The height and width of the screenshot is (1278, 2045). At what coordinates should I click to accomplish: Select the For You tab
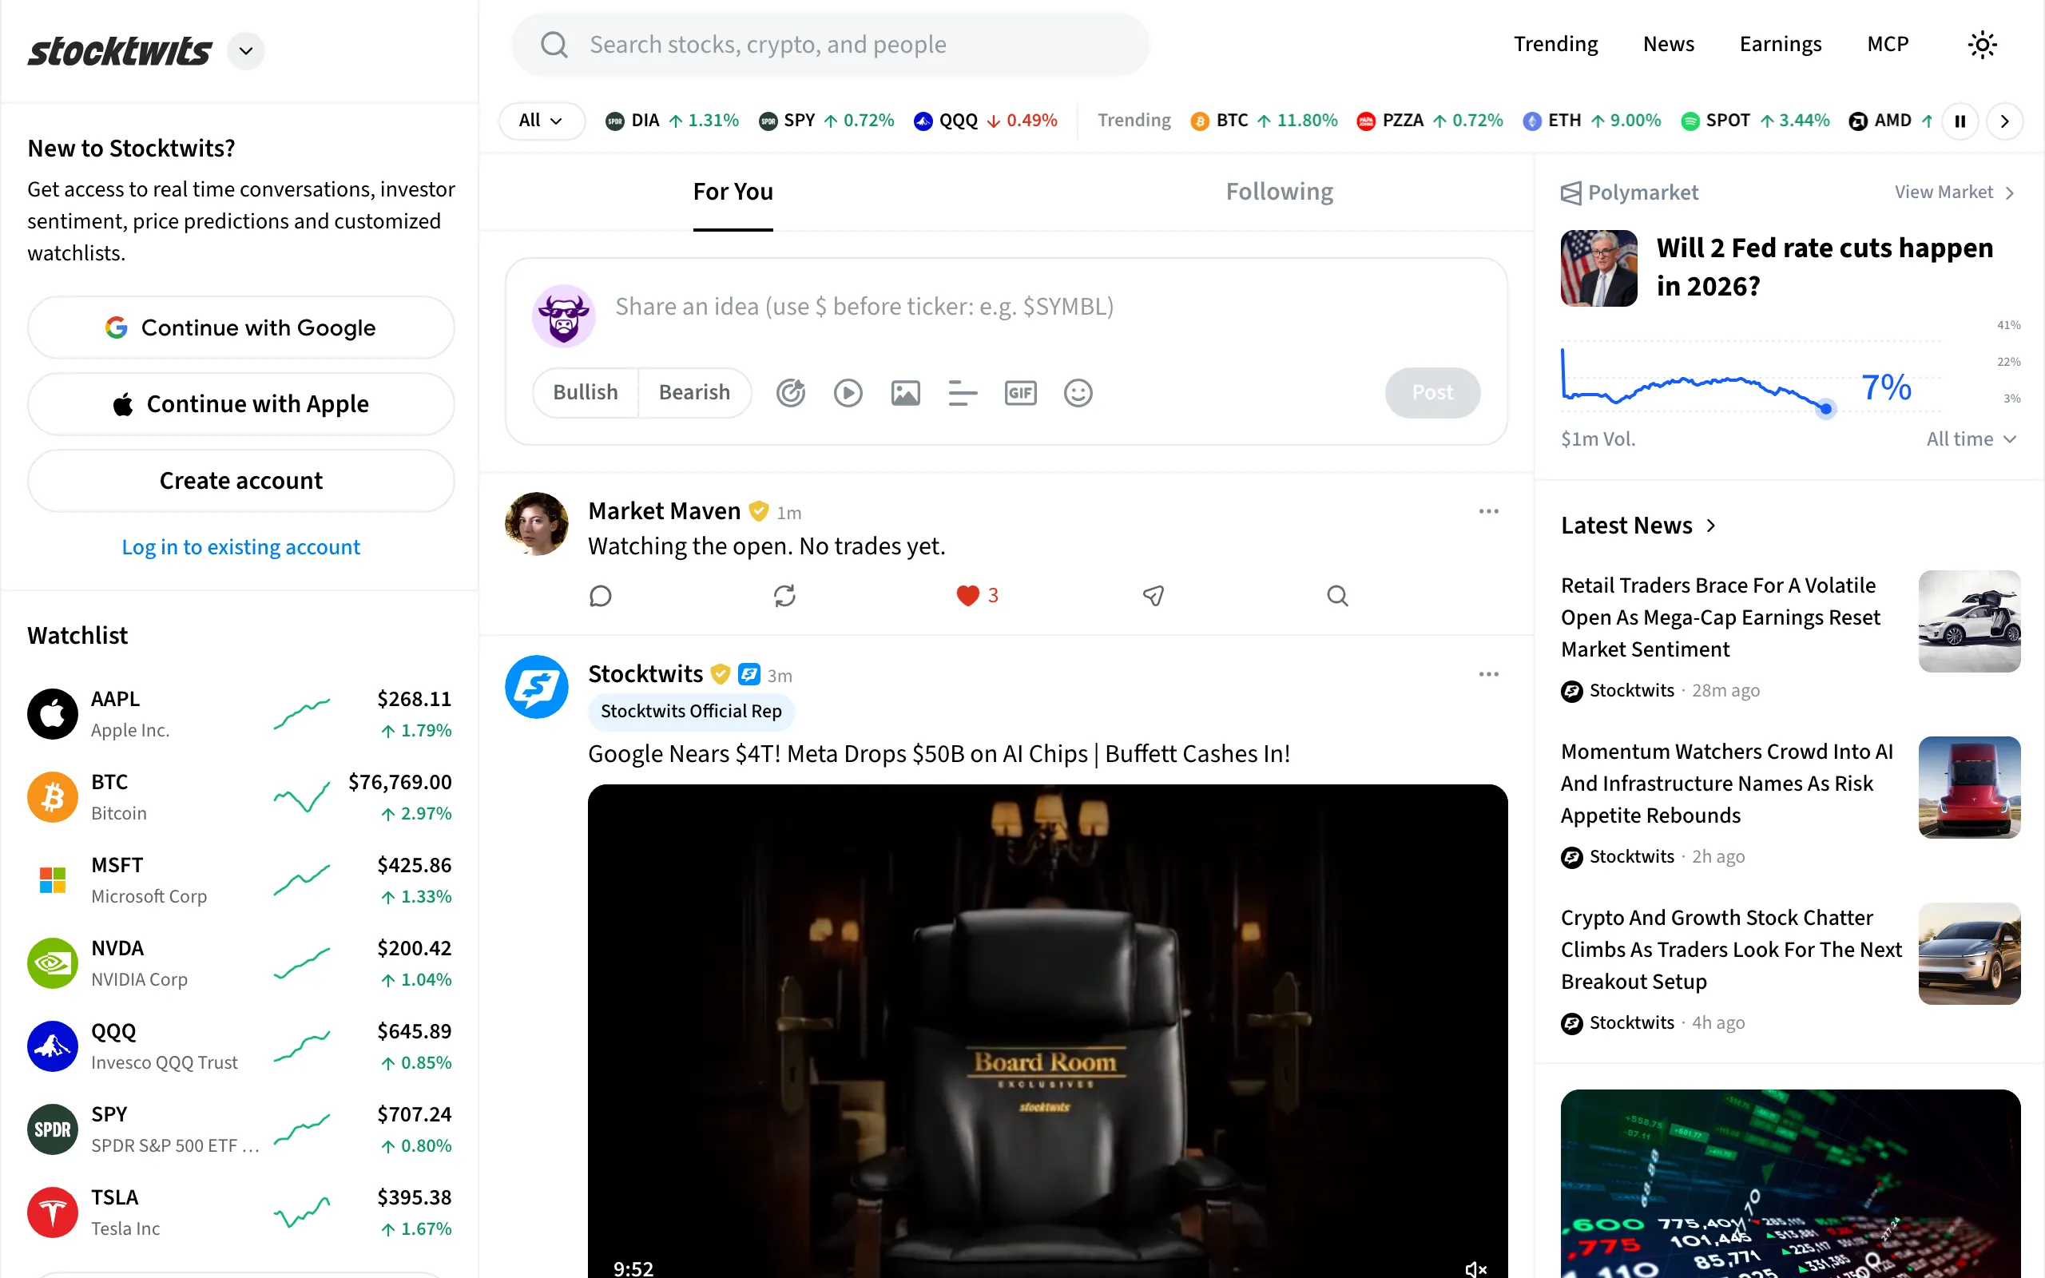[733, 192]
